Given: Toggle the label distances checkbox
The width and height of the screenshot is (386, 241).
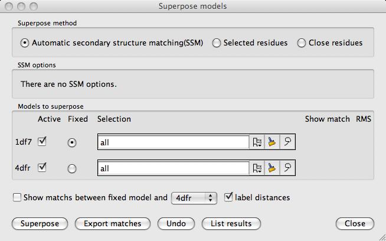Looking at the screenshot, I should click(228, 197).
